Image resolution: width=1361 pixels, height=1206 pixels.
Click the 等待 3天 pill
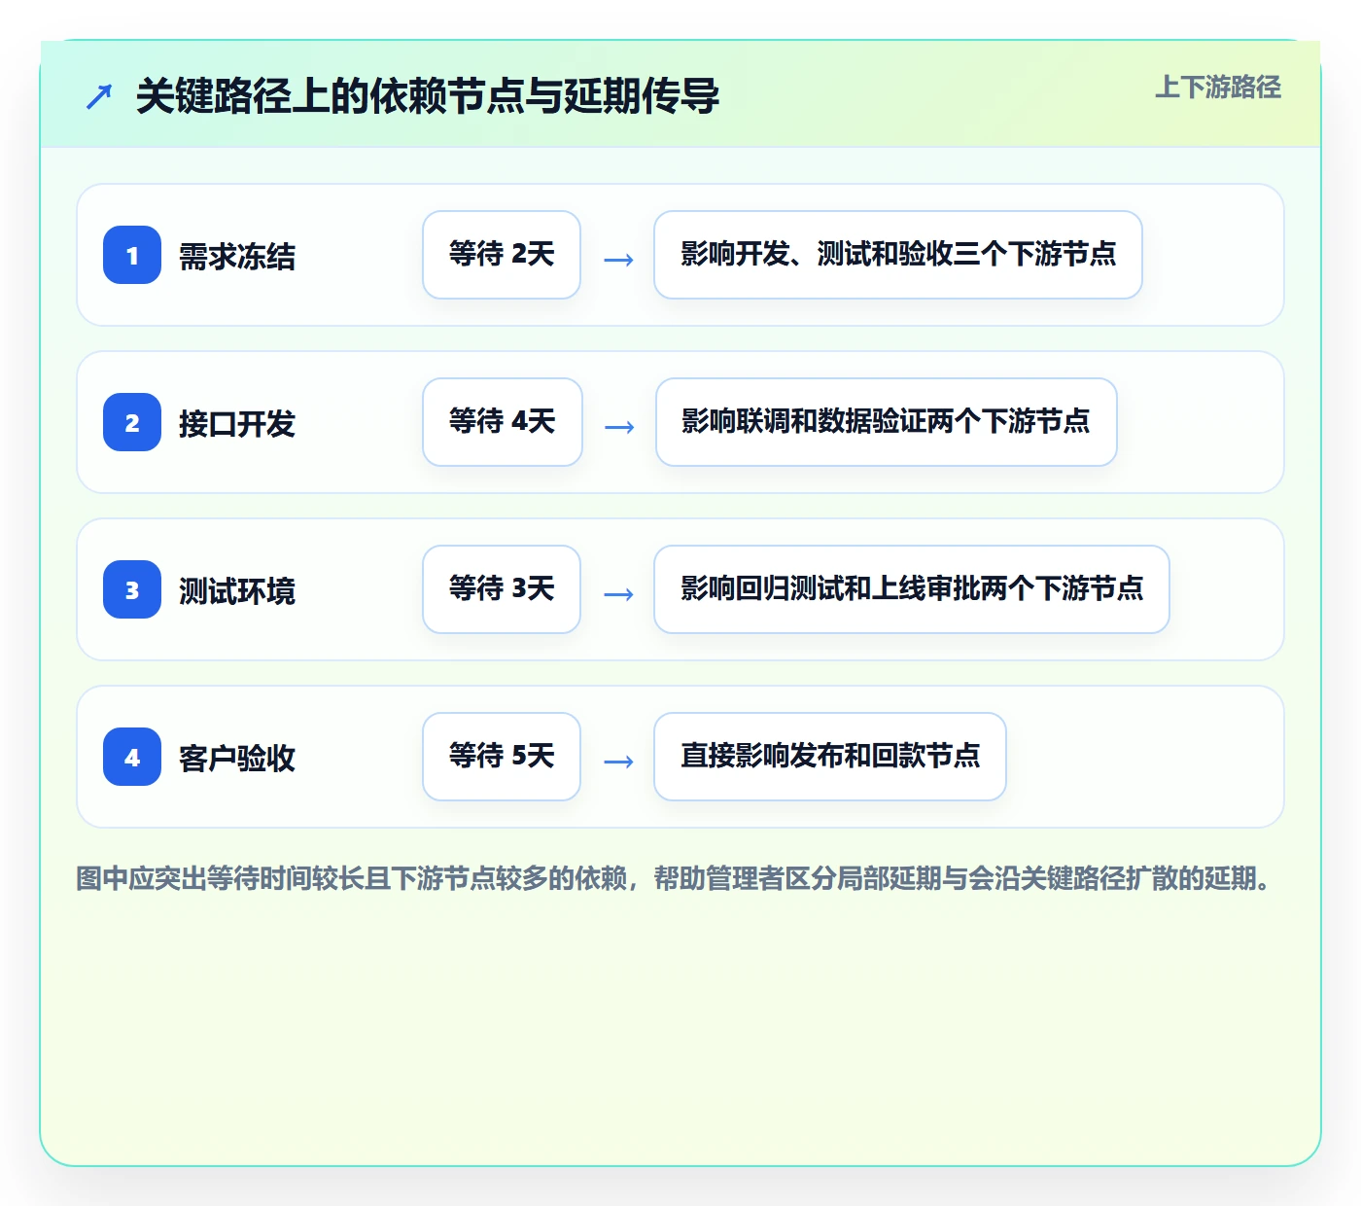pos(502,589)
